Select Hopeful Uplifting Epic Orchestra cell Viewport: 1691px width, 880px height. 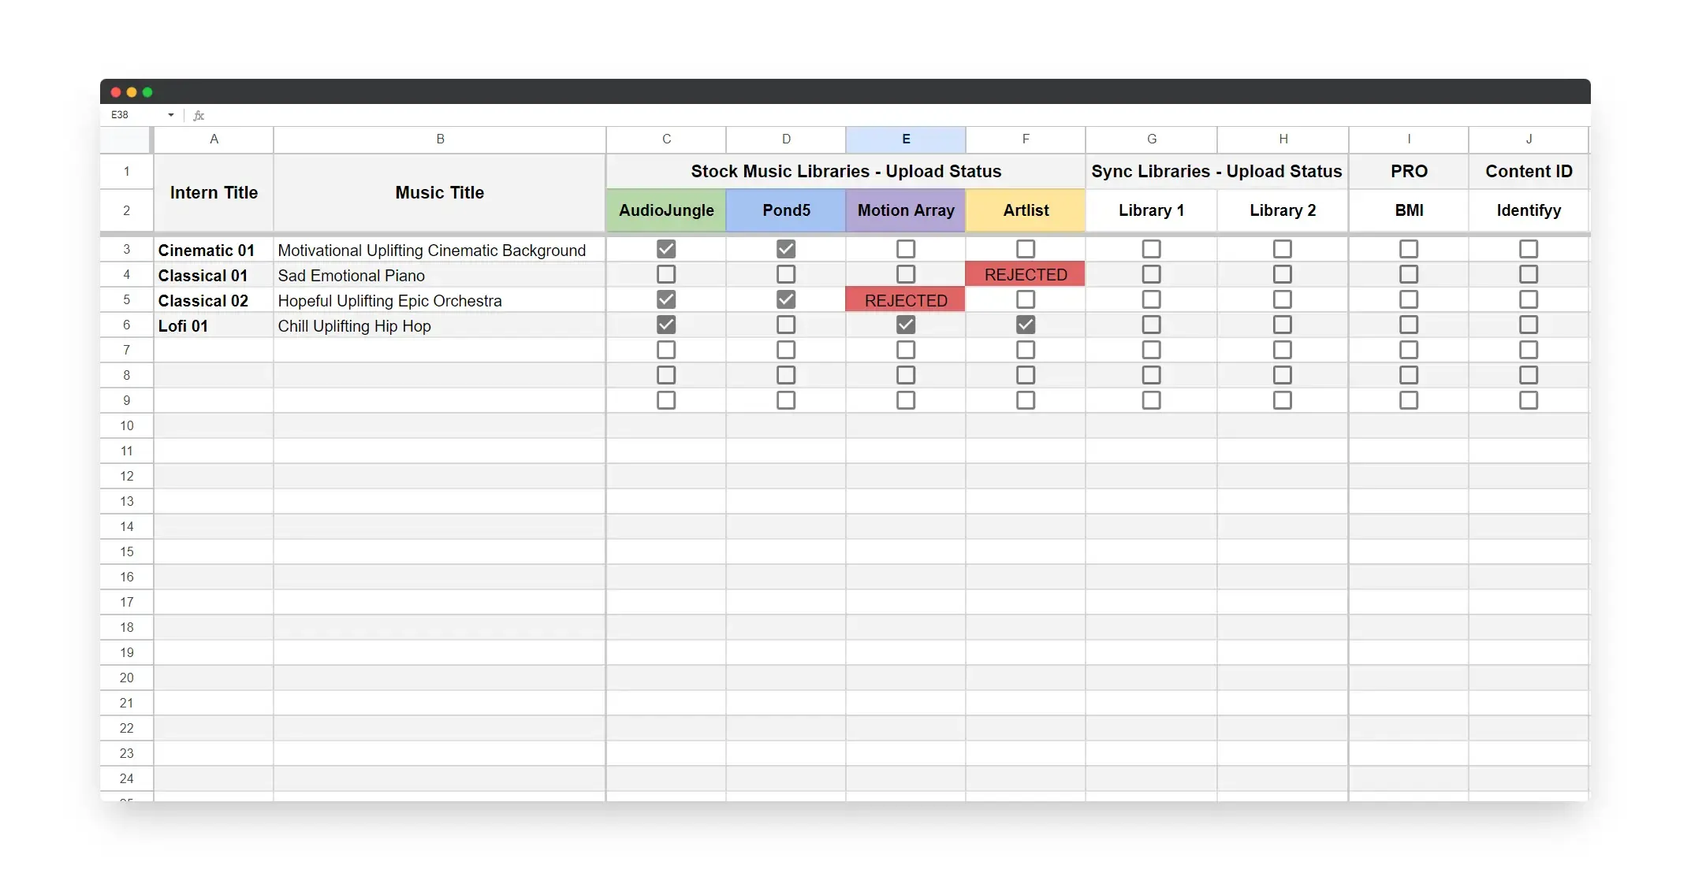coord(440,300)
